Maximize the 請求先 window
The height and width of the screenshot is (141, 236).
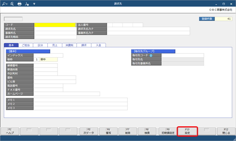click(x=223, y=4)
